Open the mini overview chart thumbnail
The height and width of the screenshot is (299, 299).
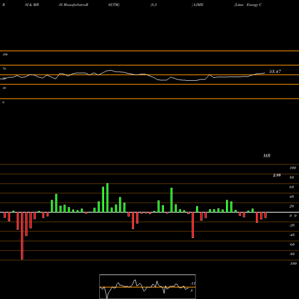(x=148, y=286)
